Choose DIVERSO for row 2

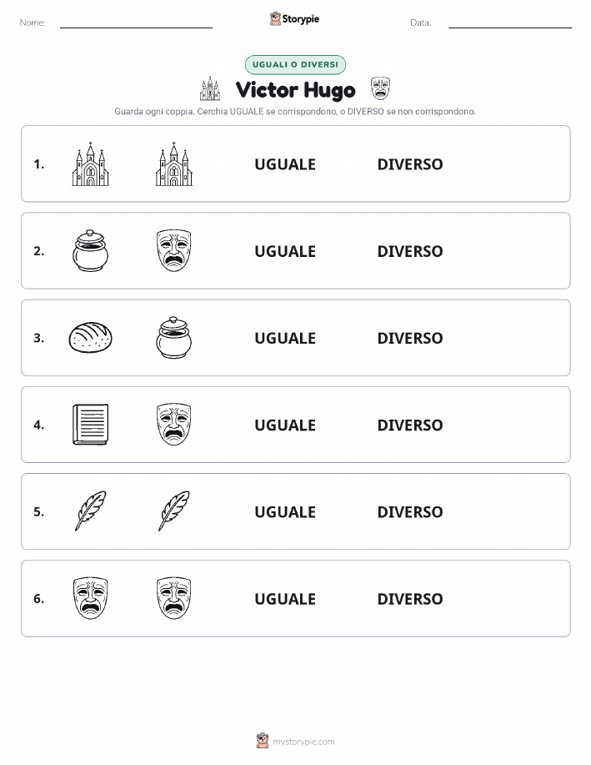pos(410,251)
